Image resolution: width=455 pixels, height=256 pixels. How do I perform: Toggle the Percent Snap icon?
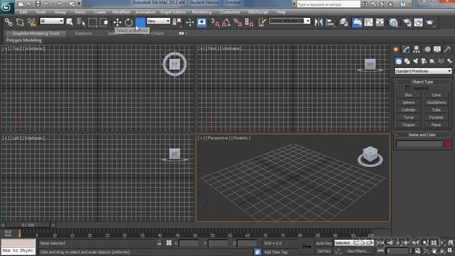[x=237, y=22]
